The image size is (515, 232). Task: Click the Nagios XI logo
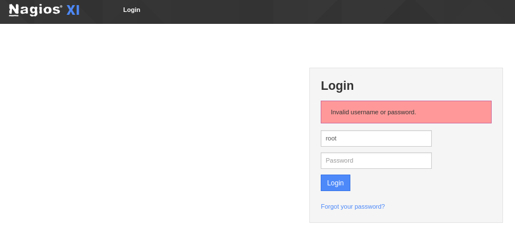coord(44,10)
